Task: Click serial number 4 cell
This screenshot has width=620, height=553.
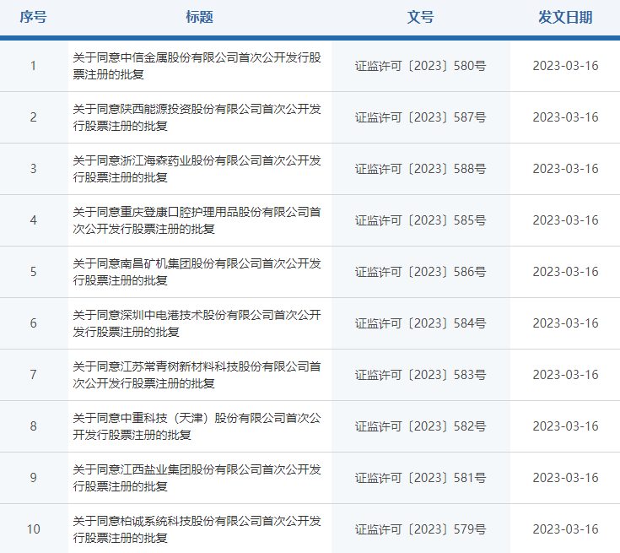Action: click(33, 220)
